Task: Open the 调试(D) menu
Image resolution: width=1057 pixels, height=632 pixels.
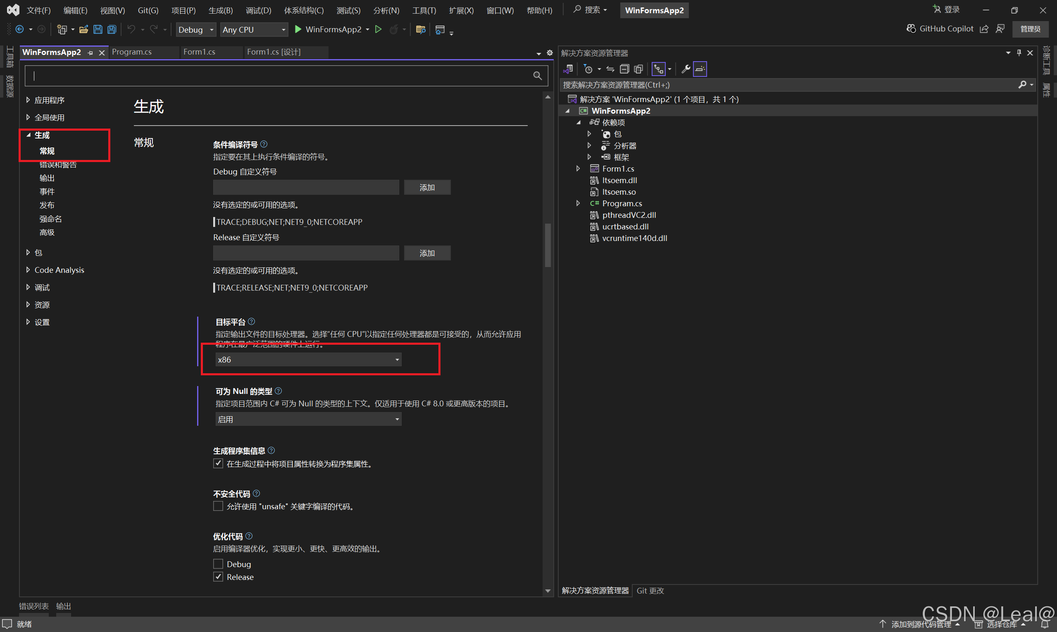Action: (258, 10)
